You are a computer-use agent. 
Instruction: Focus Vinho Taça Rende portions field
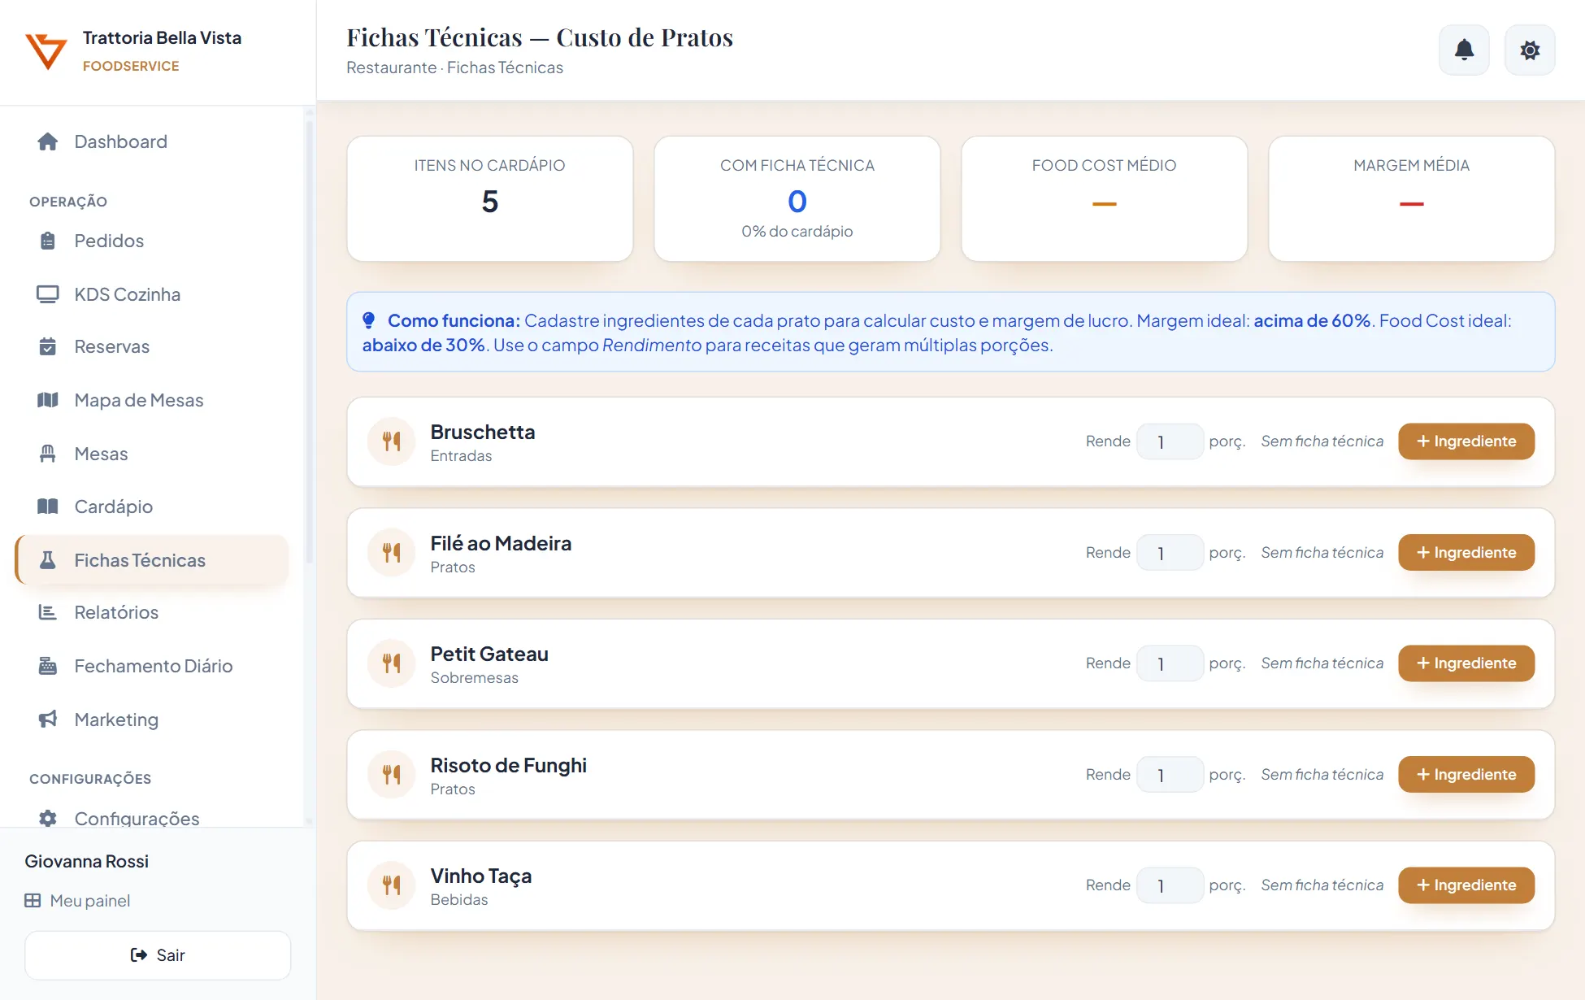(1170, 885)
